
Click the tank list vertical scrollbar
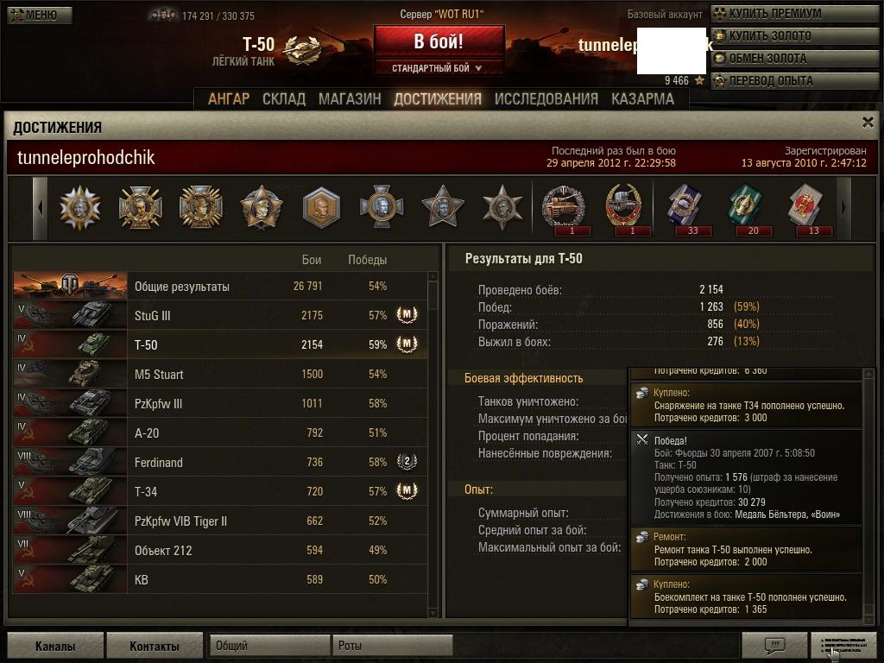[x=433, y=444]
